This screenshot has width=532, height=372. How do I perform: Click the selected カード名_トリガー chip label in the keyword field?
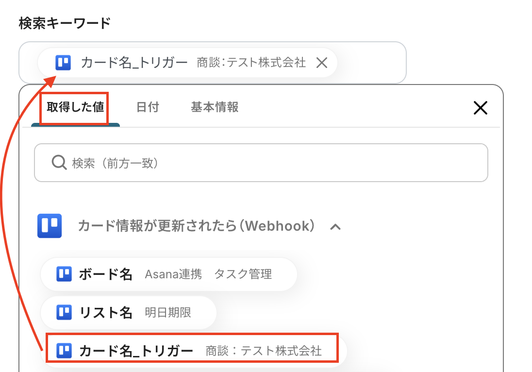(x=134, y=63)
